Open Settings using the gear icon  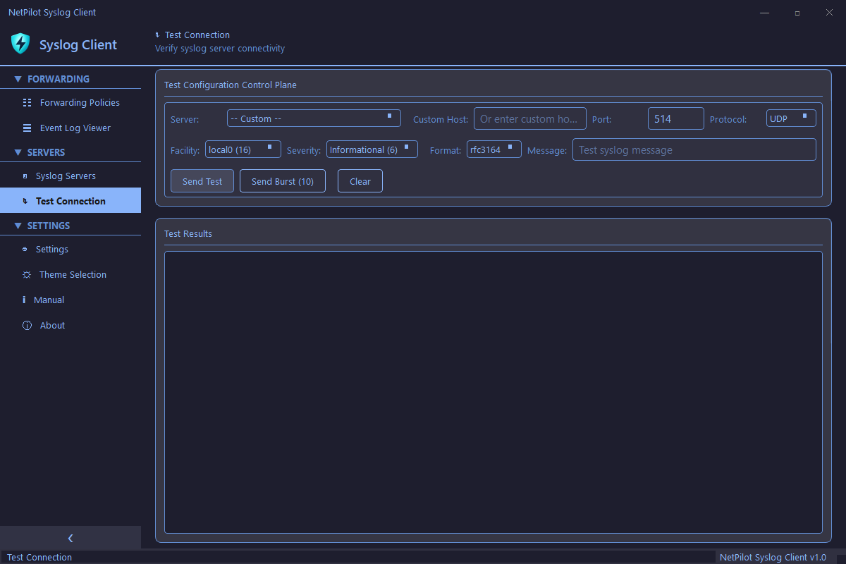(x=27, y=249)
